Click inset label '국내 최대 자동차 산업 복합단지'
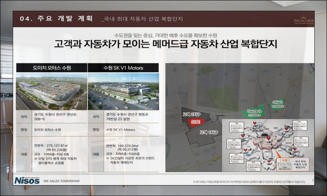This screenshot has width=327, height=196. pyautogui.click(x=300, y=164)
